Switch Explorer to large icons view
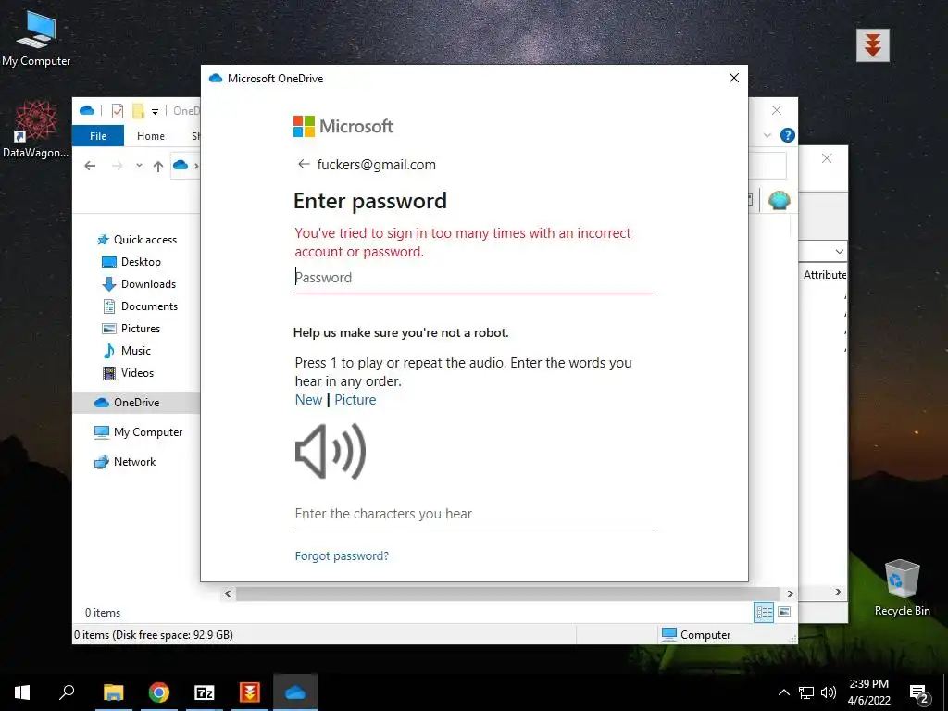The width and height of the screenshot is (948, 711). (784, 612)
